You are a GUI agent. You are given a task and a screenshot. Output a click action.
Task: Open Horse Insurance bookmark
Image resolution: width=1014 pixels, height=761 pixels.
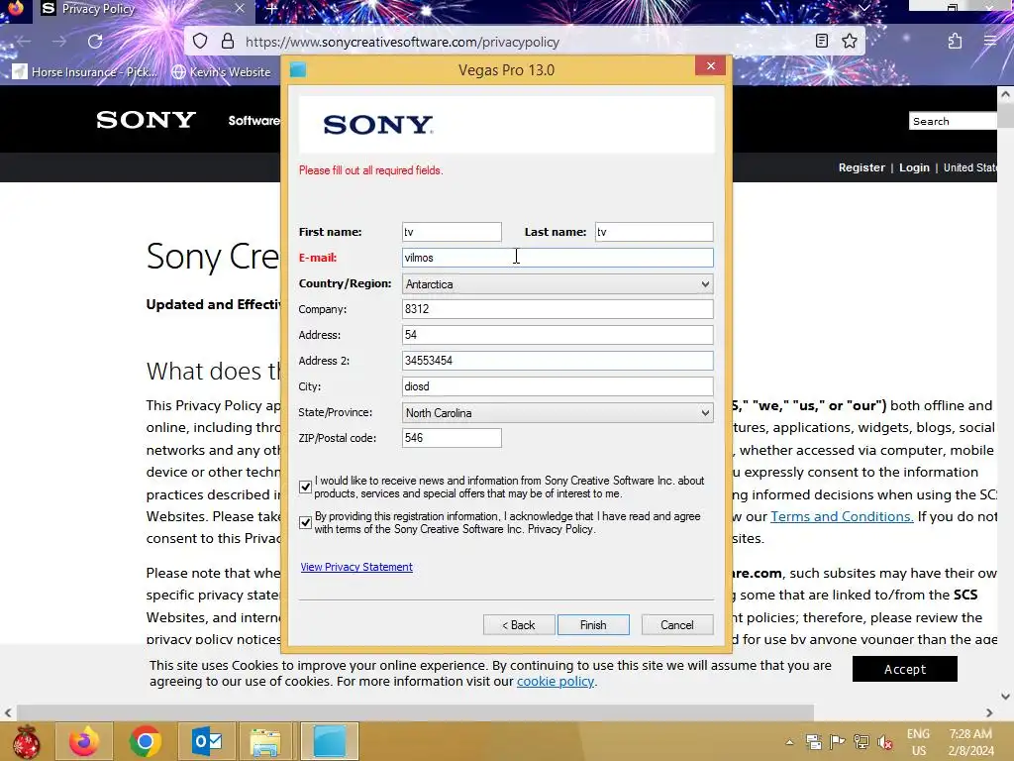(x=85, y=71)
